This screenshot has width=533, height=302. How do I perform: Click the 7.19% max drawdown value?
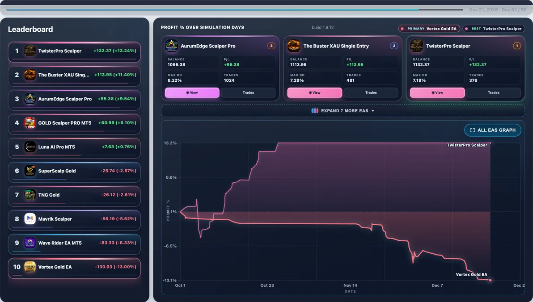(x=419, y=80)
